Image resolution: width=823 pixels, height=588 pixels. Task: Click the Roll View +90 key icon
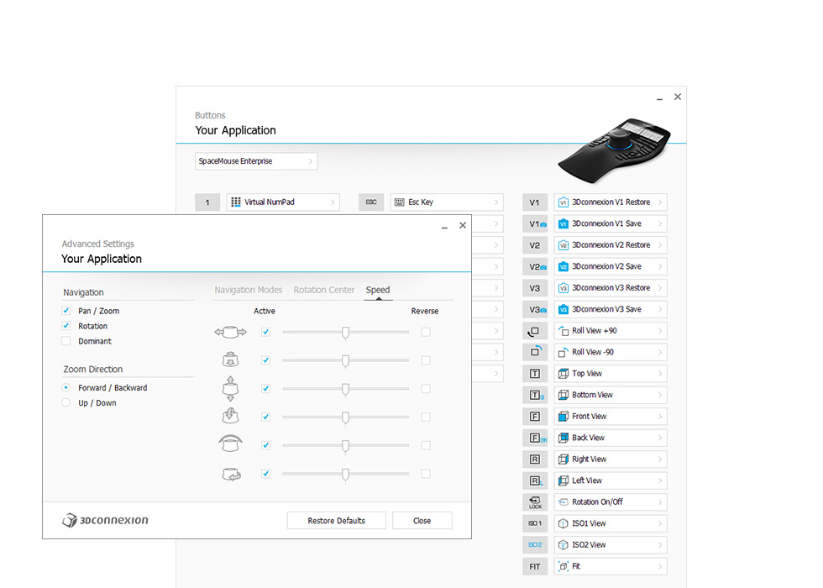click(x=535, y=331)
